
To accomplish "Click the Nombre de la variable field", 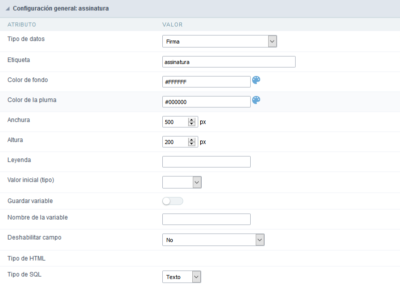I will (206, 219).
